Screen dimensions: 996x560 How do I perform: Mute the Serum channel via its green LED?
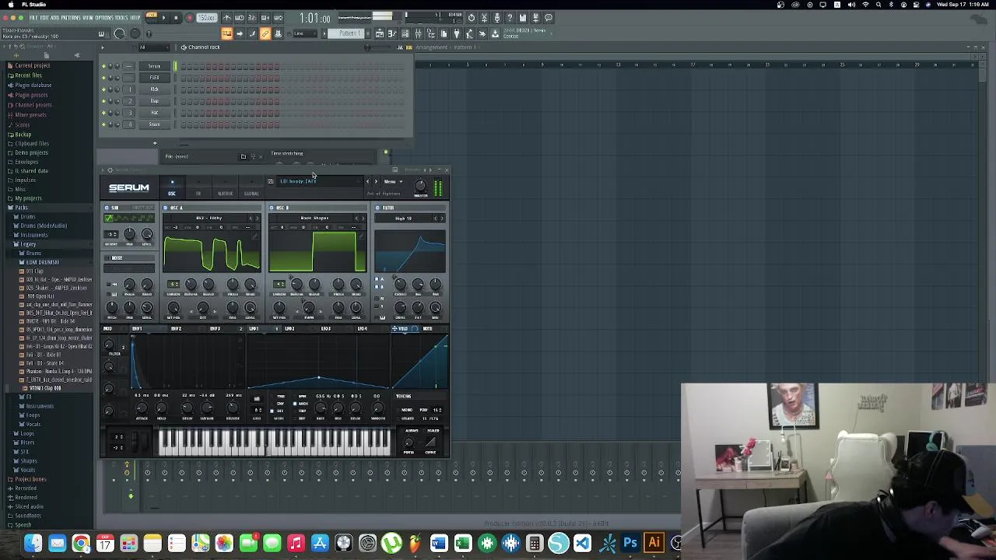[103, 66]
